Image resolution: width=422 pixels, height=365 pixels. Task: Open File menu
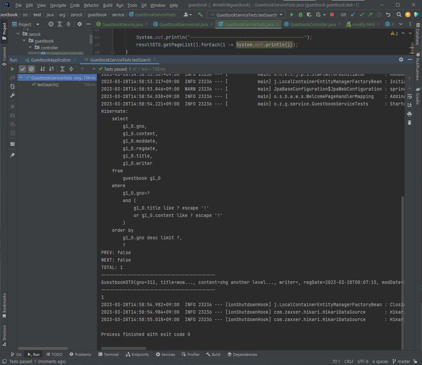pos(19,5)
